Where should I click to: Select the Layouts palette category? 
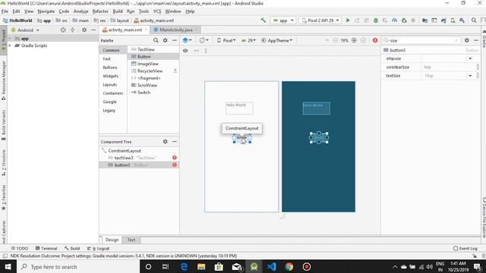[109, 84]
